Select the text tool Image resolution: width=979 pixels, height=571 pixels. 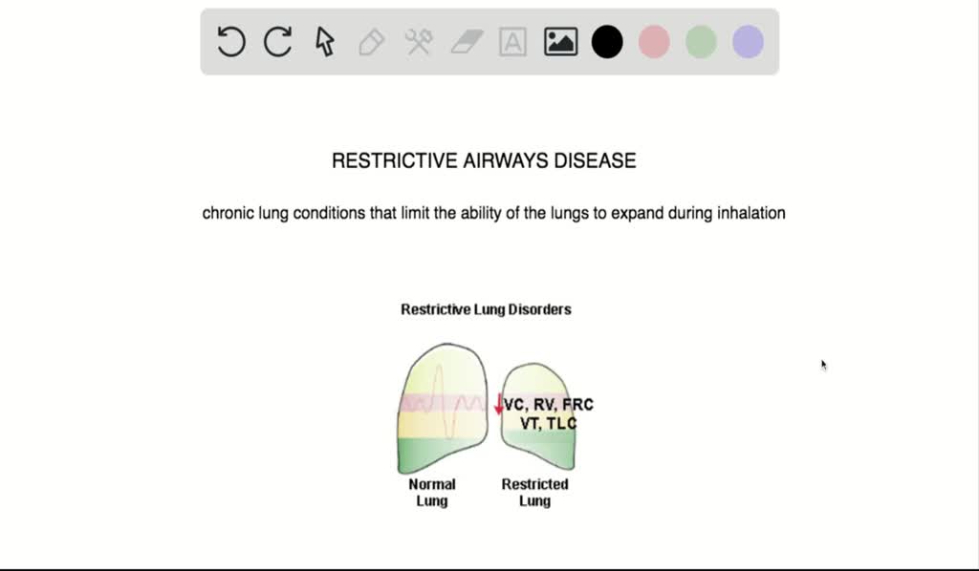pos(512,42)
